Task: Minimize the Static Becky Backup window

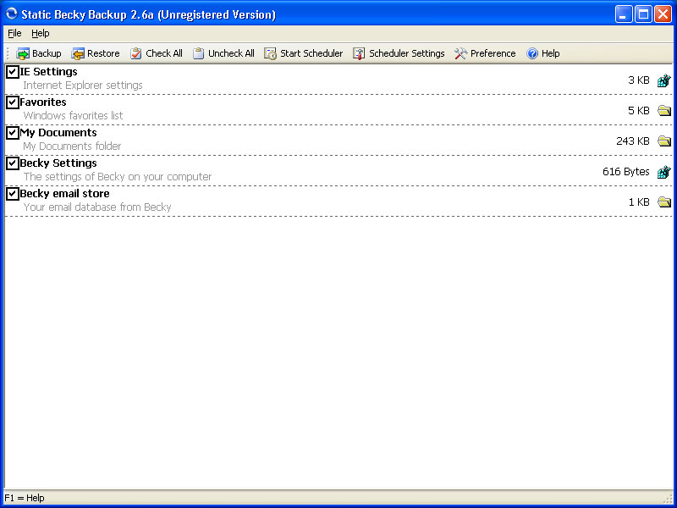Action: tap(623, 14)
